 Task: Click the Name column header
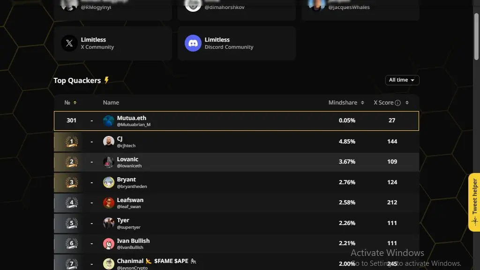pyautogui.click(x=111, y=103)
